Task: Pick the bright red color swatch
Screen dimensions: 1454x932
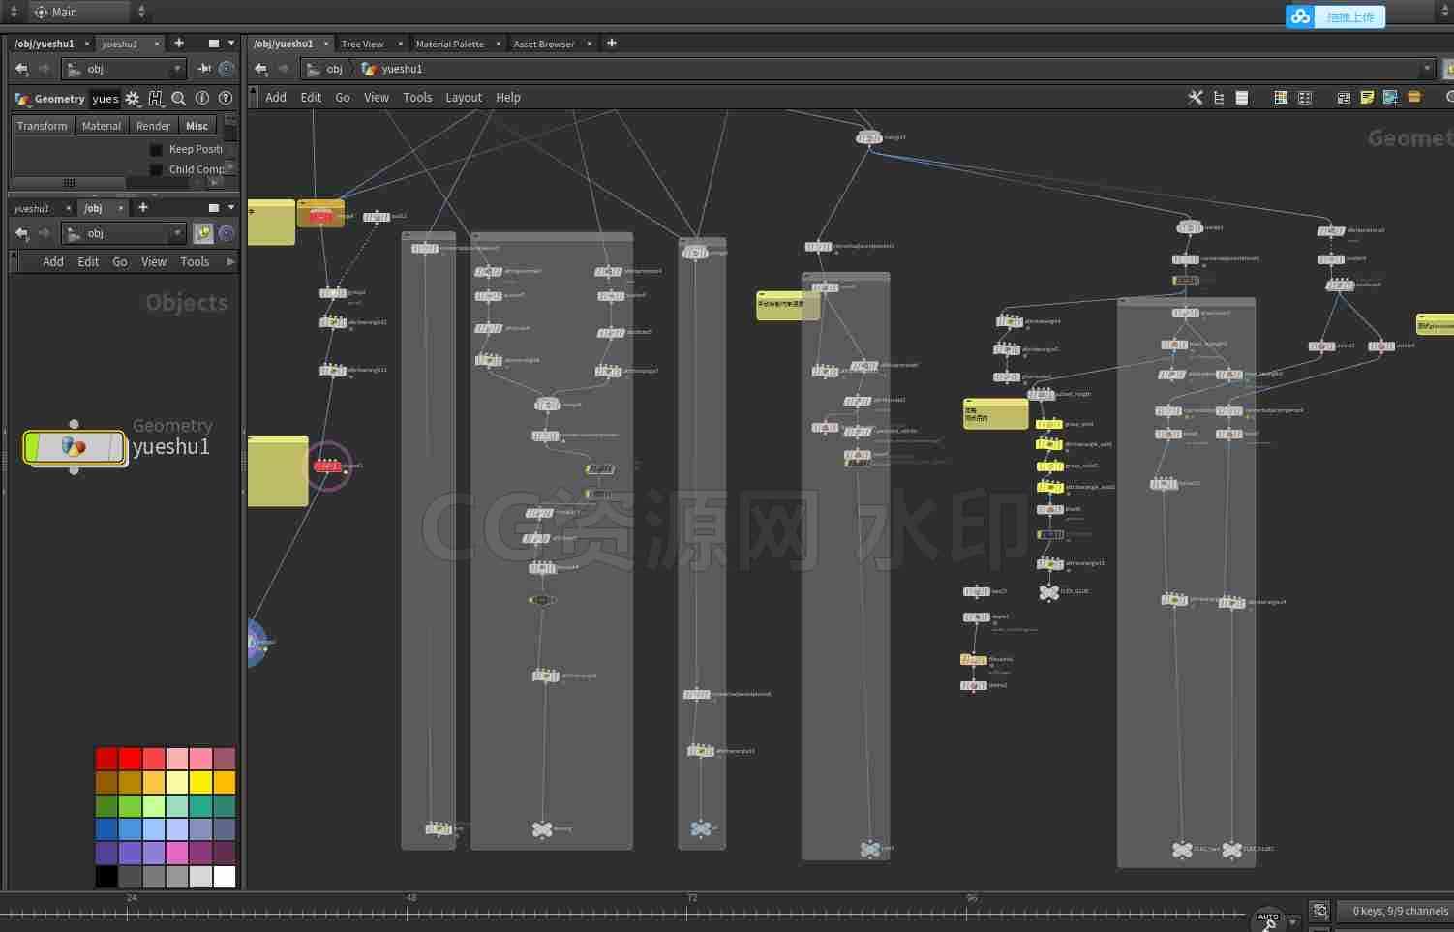Action: (130, 758)
